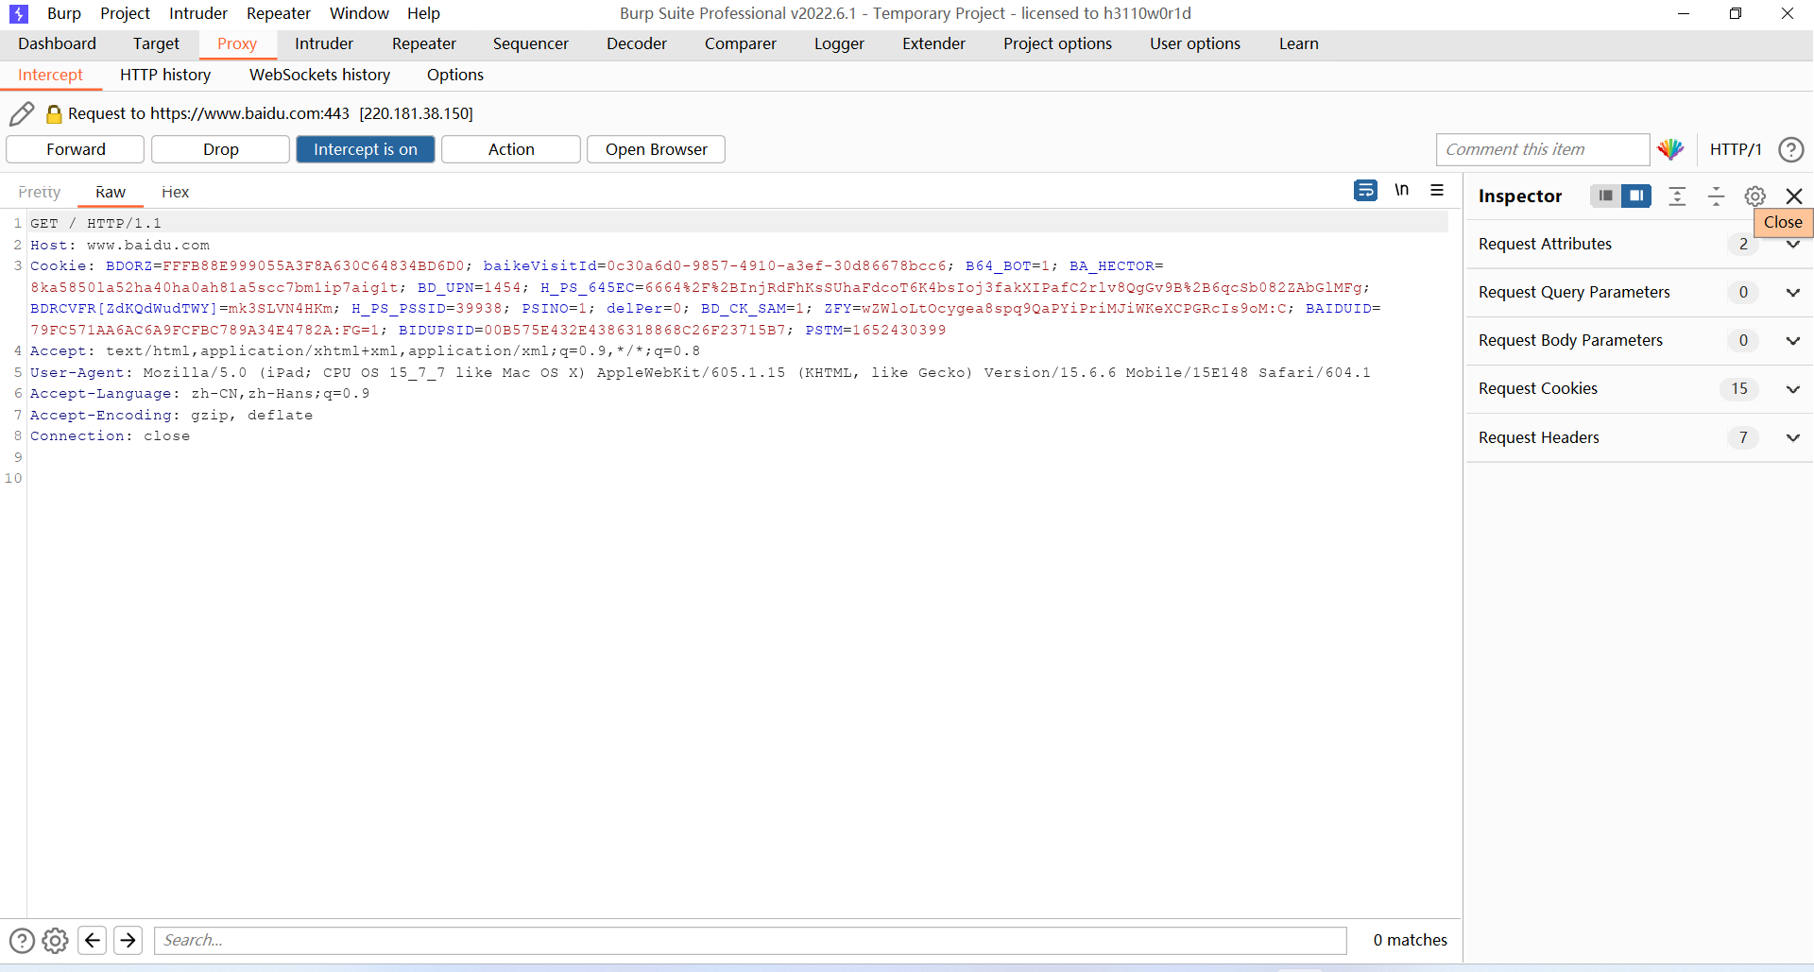Close the Inspector panel

click(1794, 196)
